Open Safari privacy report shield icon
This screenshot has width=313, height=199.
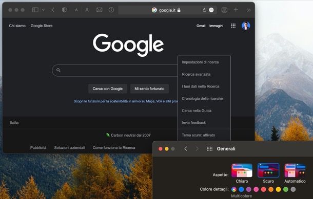pyautogui.click(x=64, y=10)
